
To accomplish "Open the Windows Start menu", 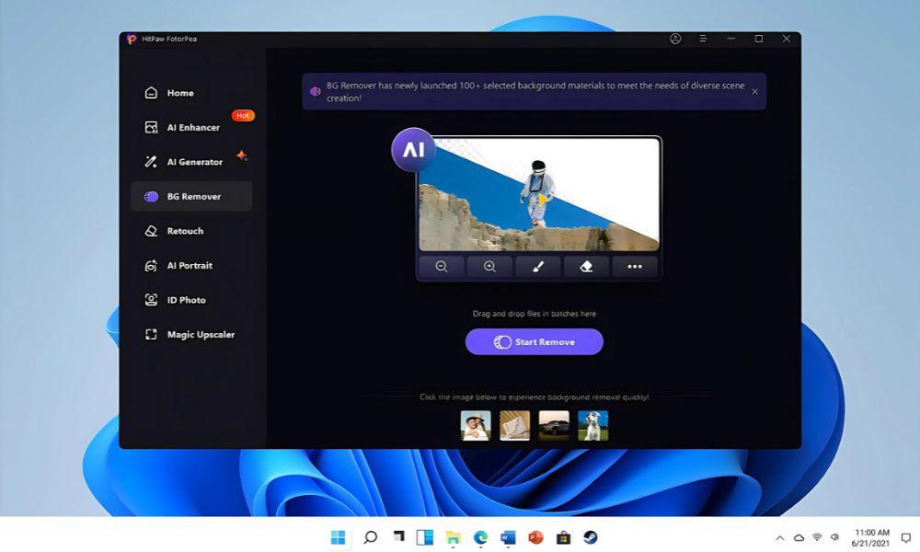I will (339, 537).
